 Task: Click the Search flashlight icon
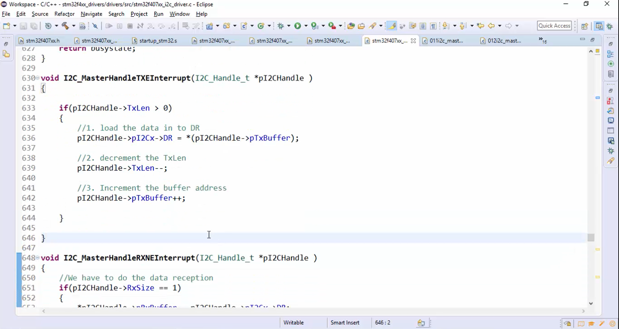(373, 26)
